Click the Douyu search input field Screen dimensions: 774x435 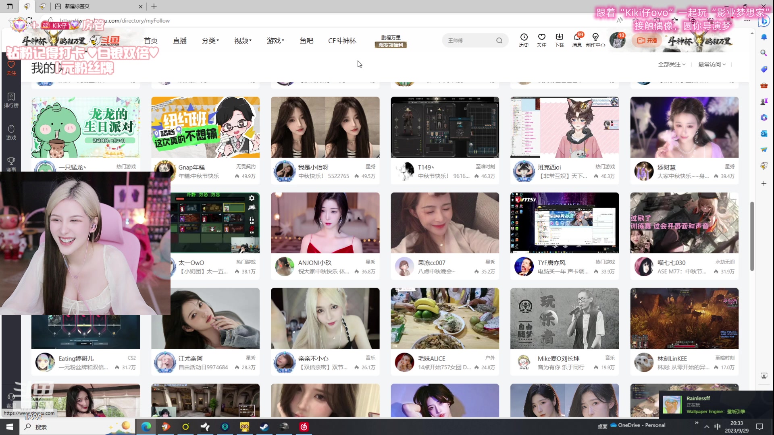coord(470,40)
